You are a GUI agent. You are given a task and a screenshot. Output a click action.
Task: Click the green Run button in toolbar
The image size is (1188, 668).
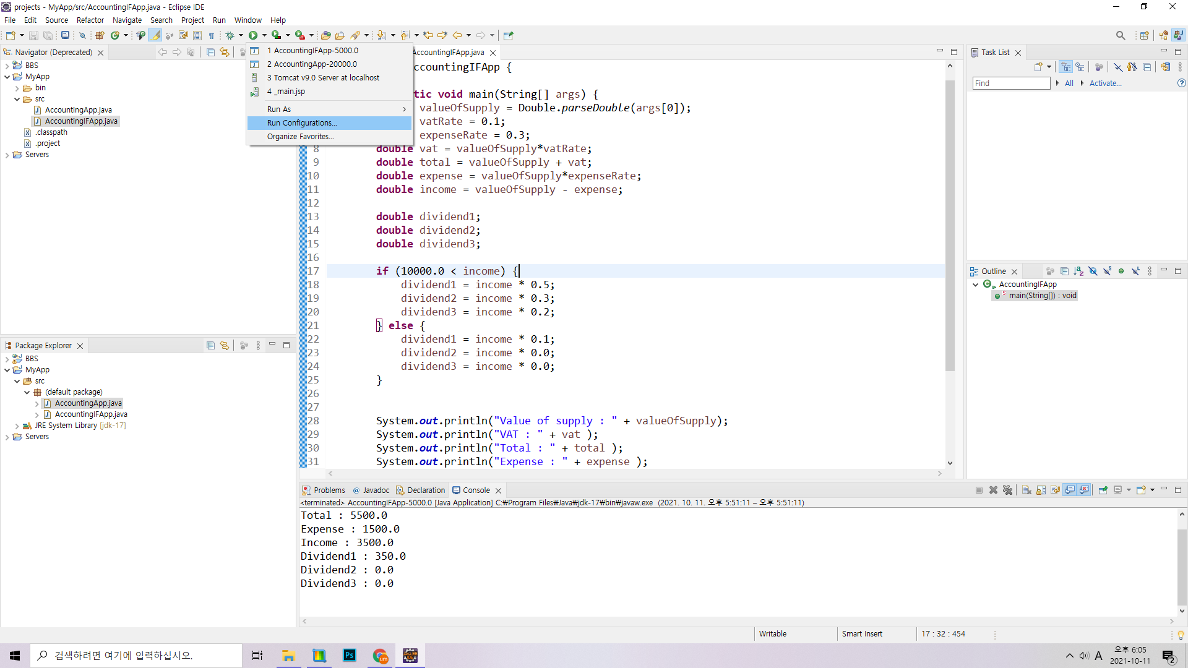pos(253,35)
